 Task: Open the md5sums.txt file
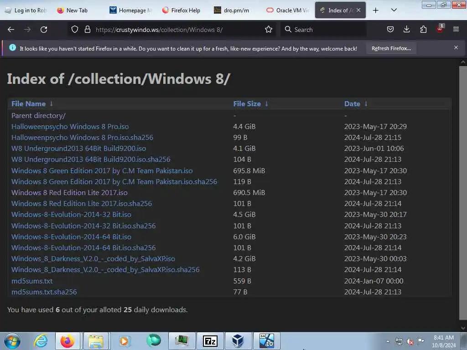[x=32, y=281]
